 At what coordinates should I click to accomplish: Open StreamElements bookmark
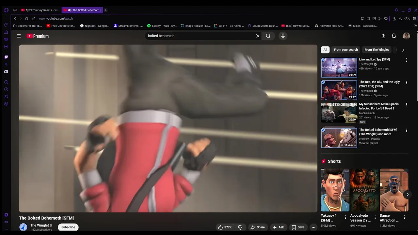point(128,26)
